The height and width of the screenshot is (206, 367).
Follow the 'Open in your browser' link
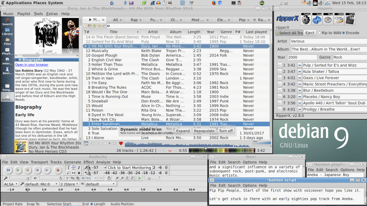tap(32, 65)
